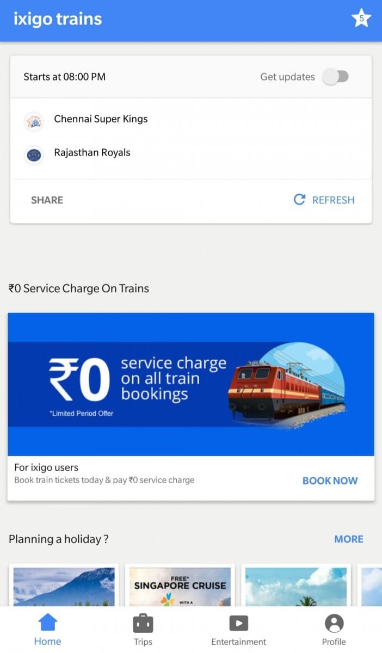The image size is (382, 653).
Task: Open MORE holiday planning options
Action: point(349,539)
